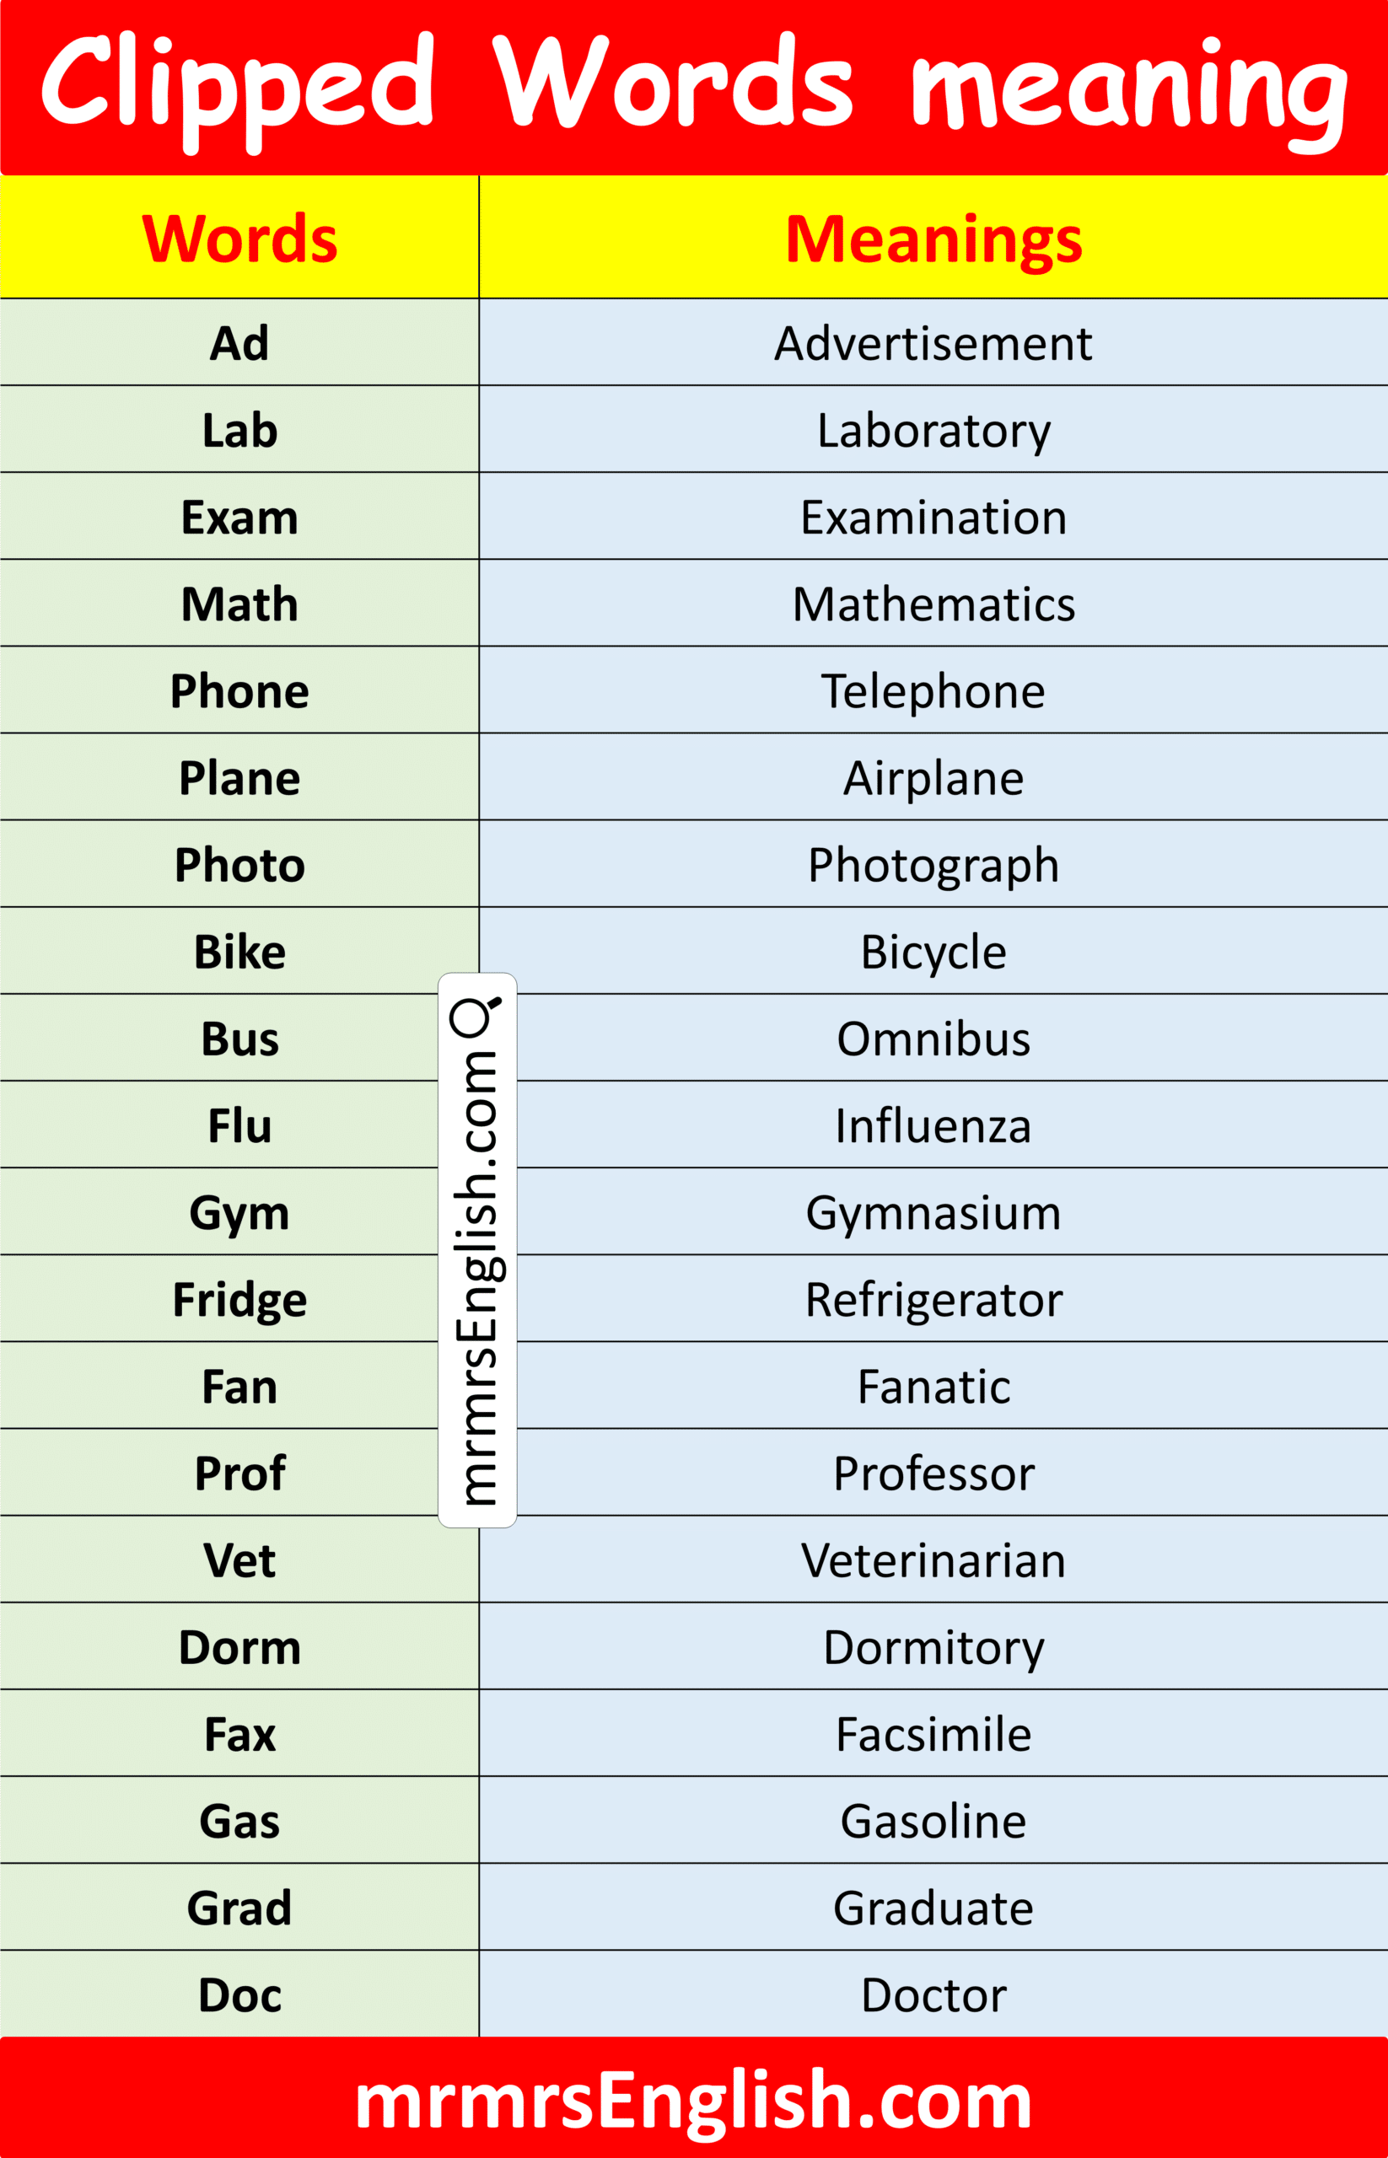This screenshot has height=2158, width=1388.
Task: Click the mrmrsEnglish.com footer link
Action: [x=693, y=2101]
